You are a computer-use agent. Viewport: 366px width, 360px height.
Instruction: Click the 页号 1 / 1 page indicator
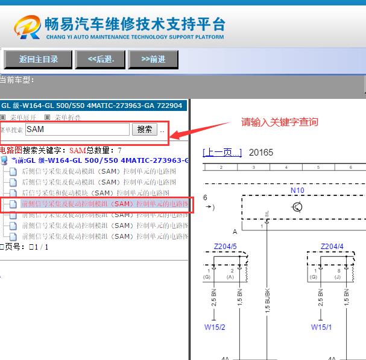coord(24,247)
